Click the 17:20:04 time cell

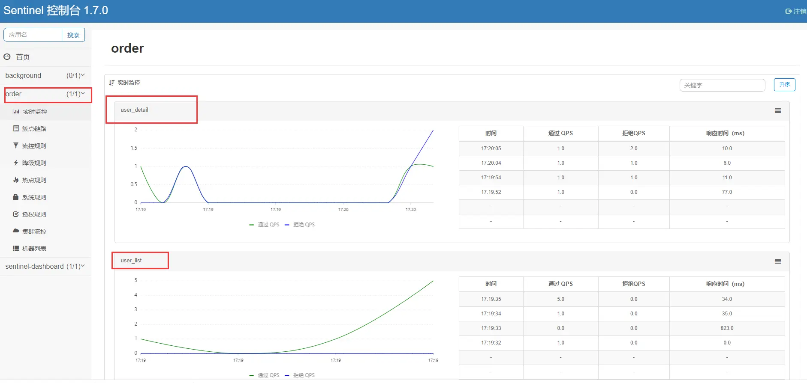point(491,163)
